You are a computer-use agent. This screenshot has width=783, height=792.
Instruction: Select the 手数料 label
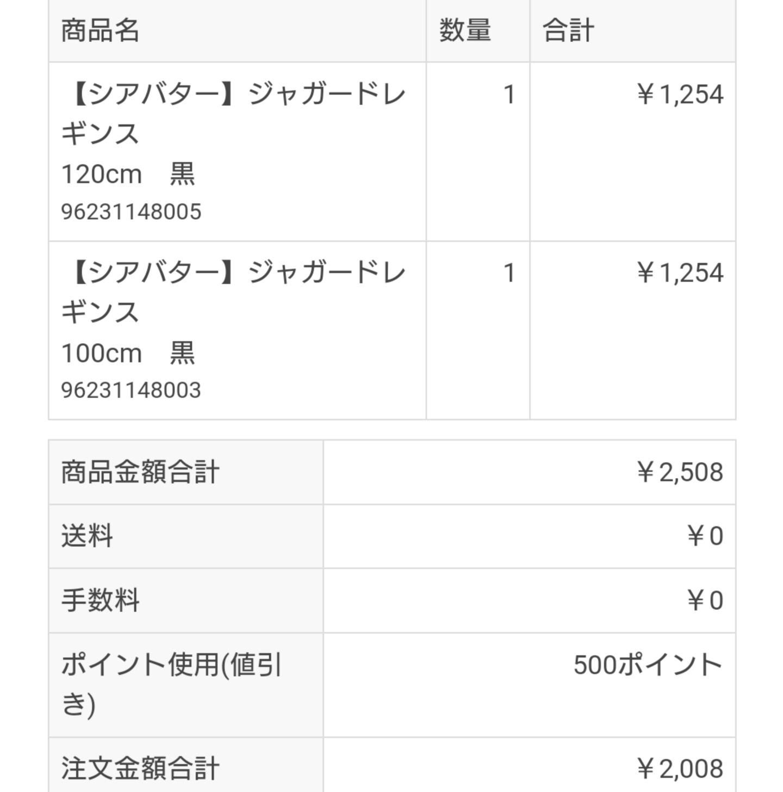click(100, 600)
